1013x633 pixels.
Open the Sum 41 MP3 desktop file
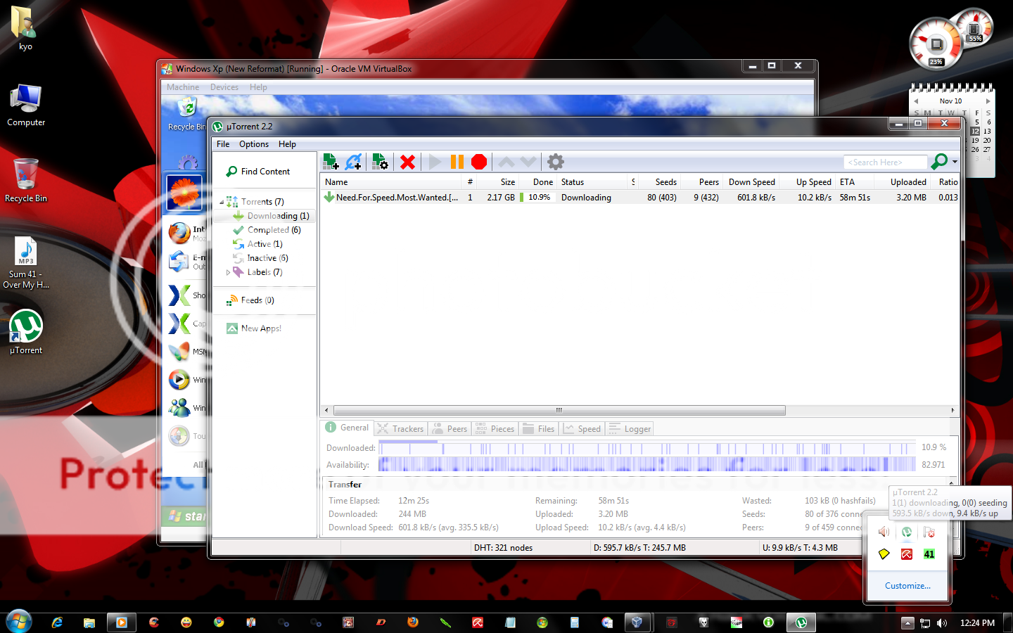(x=26, y=262)
